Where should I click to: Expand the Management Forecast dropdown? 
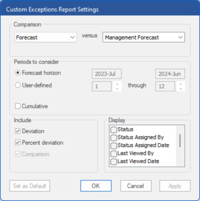pos(143,37)
